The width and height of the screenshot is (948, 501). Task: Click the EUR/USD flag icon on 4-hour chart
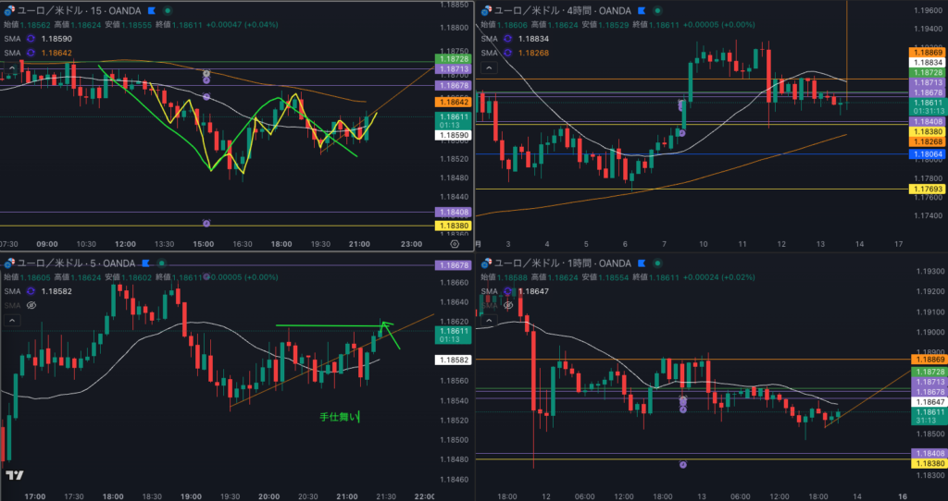[x=487, y=11]
